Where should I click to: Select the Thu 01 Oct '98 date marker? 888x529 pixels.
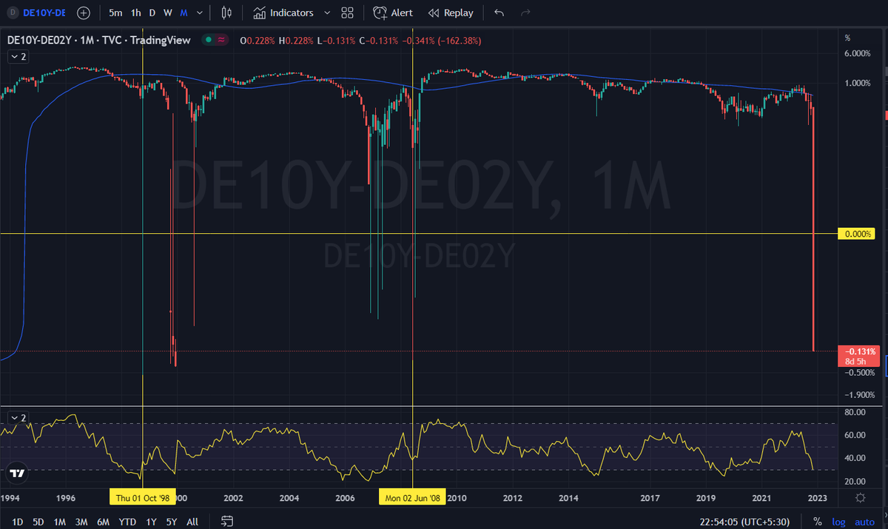pos(142,498)
